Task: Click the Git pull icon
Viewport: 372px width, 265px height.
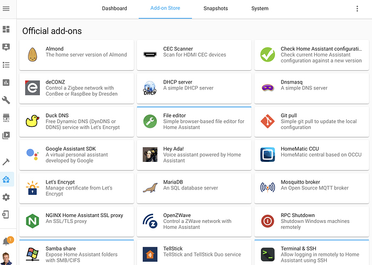Action: 267,121
